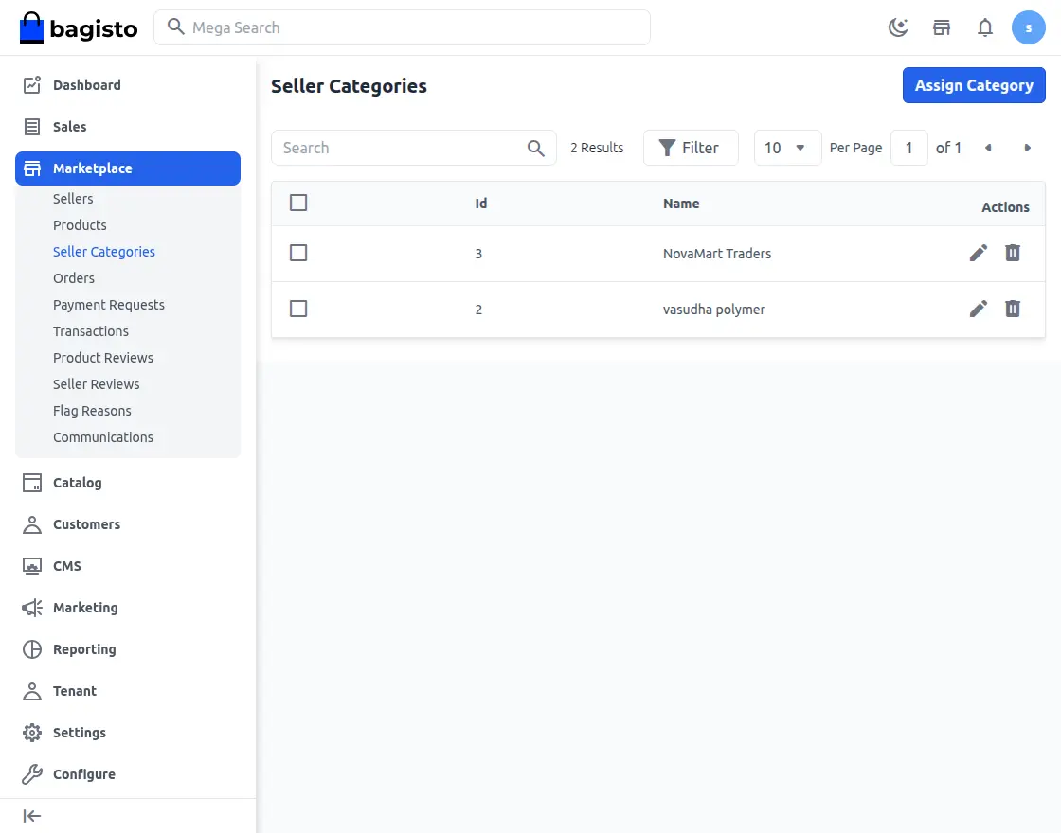Image resolution: width=1061 pixels, height=833 pixels.
Task: Collapse the sidebar with arrow icon
Action: click(32, 816)
